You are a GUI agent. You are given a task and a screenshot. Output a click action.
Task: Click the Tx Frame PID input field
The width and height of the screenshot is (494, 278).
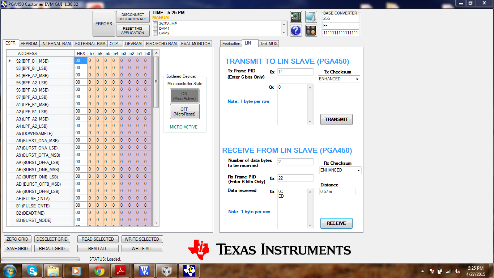295,72
